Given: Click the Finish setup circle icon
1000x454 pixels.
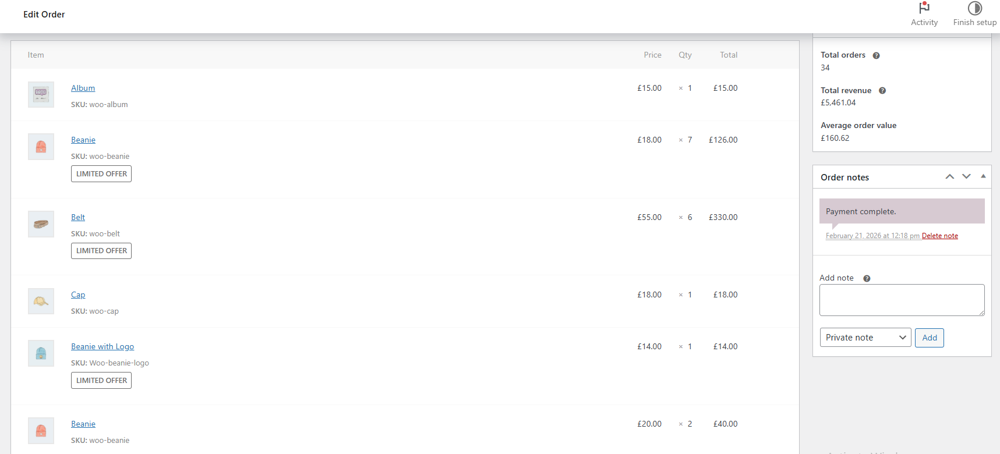Looking at the screenshot, I should pos(974,8).
